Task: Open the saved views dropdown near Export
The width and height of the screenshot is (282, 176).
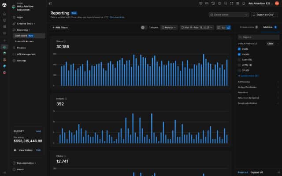Action: click(x=229, y=15)
